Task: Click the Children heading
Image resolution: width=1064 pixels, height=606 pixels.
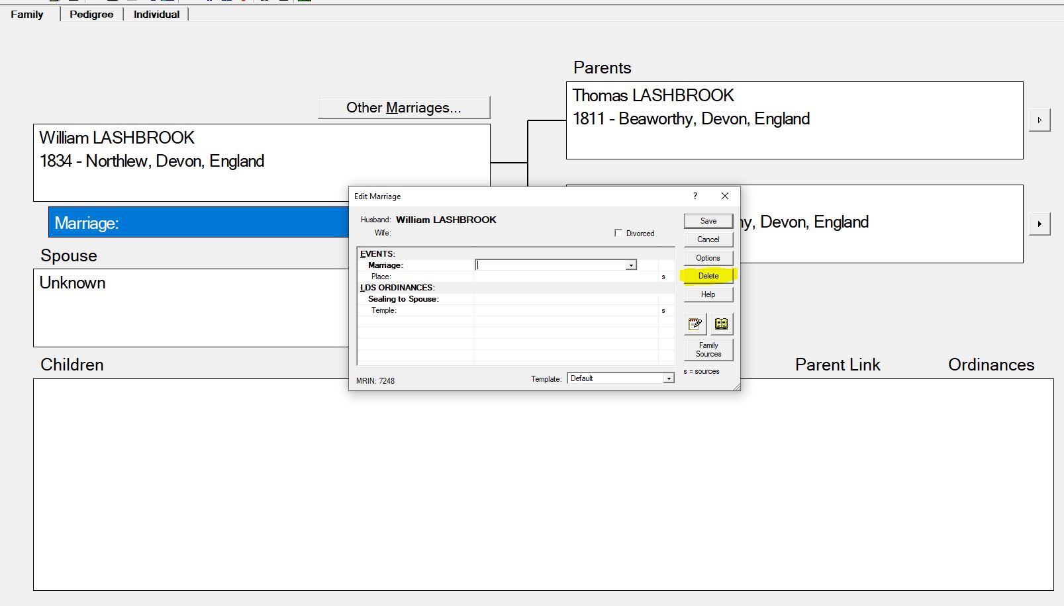Action: [x=72, y=365]
